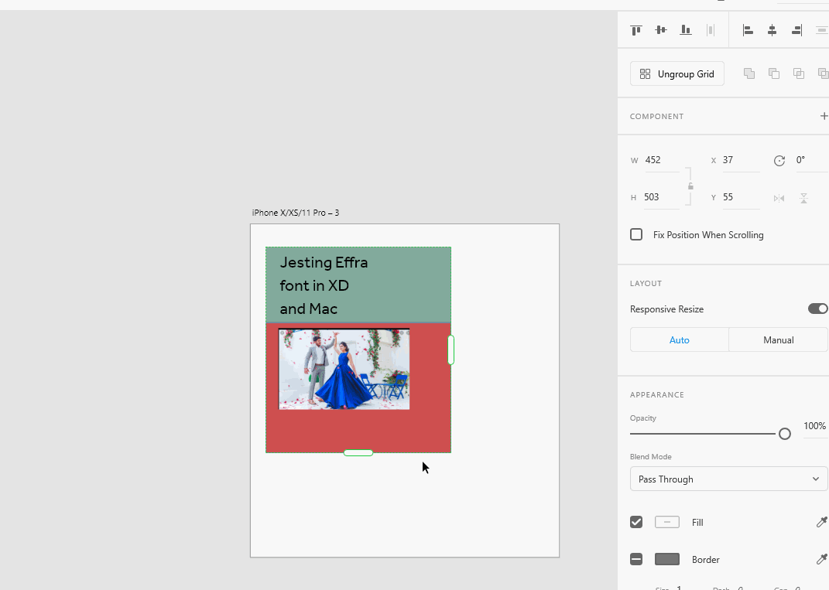Open the Border color swatch
The width and height of the screenshot is (829, 590).
(x=667, y=559)
